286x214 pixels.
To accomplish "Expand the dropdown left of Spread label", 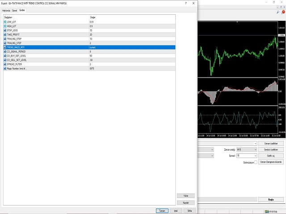I will tap(212, 156).
